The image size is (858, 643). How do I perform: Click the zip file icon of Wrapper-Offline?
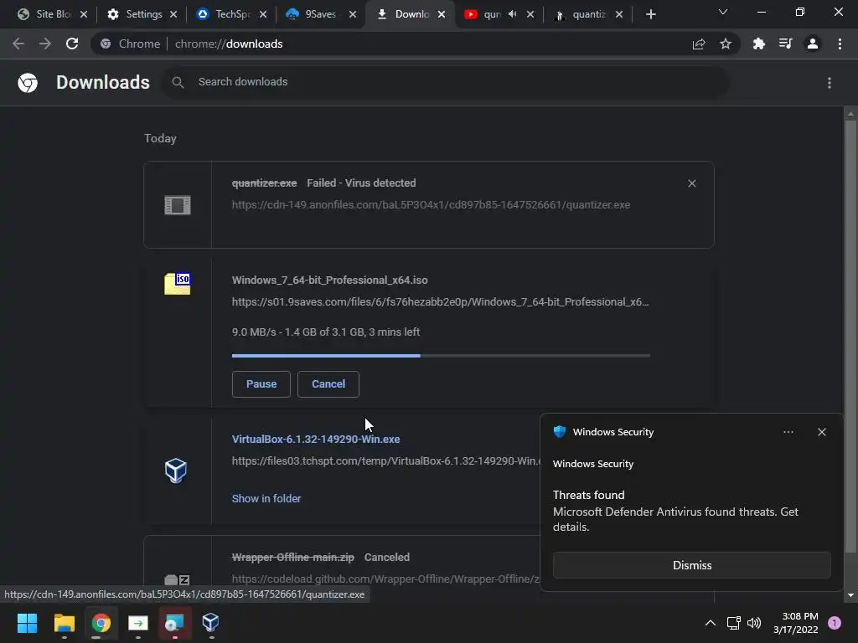tap(178, 579)
